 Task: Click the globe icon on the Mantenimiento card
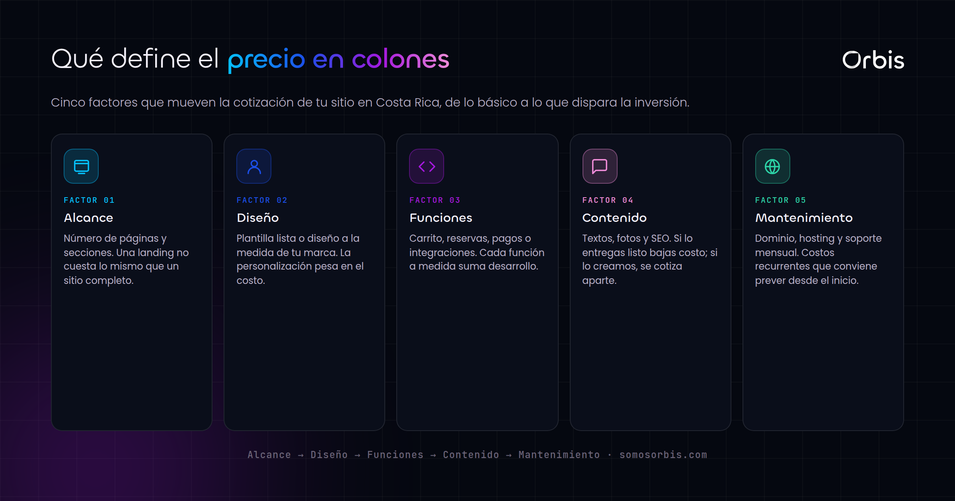point(772,166)
